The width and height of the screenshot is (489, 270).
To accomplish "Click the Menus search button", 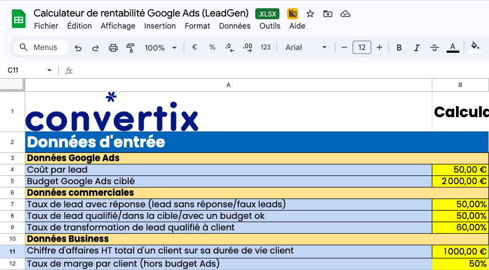I will 40,48.
